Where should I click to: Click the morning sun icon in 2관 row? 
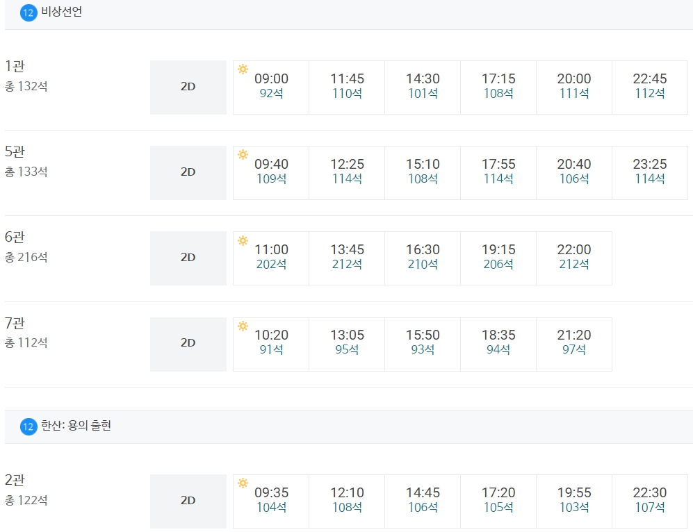pyautogui.click(x=243, y=483)
